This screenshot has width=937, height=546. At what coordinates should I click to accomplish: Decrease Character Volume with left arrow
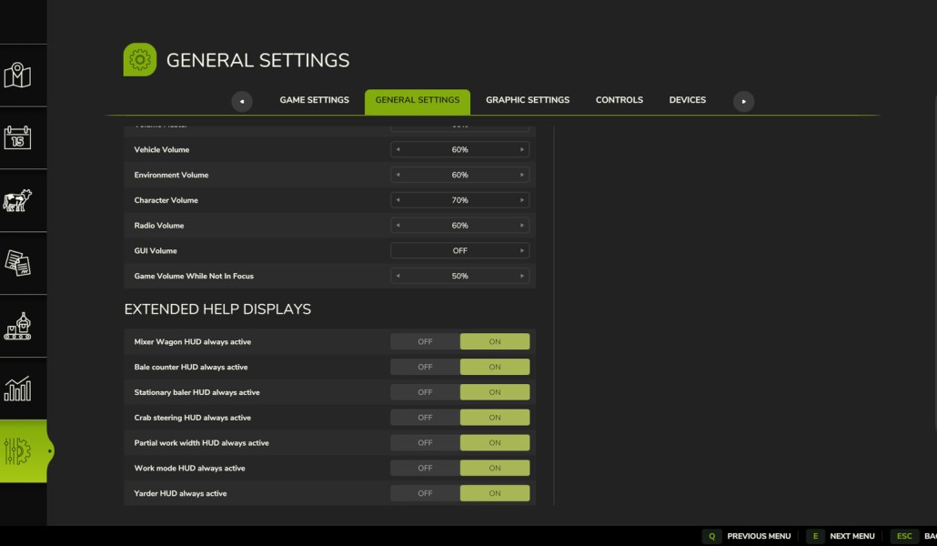click(x=398, y=199)
